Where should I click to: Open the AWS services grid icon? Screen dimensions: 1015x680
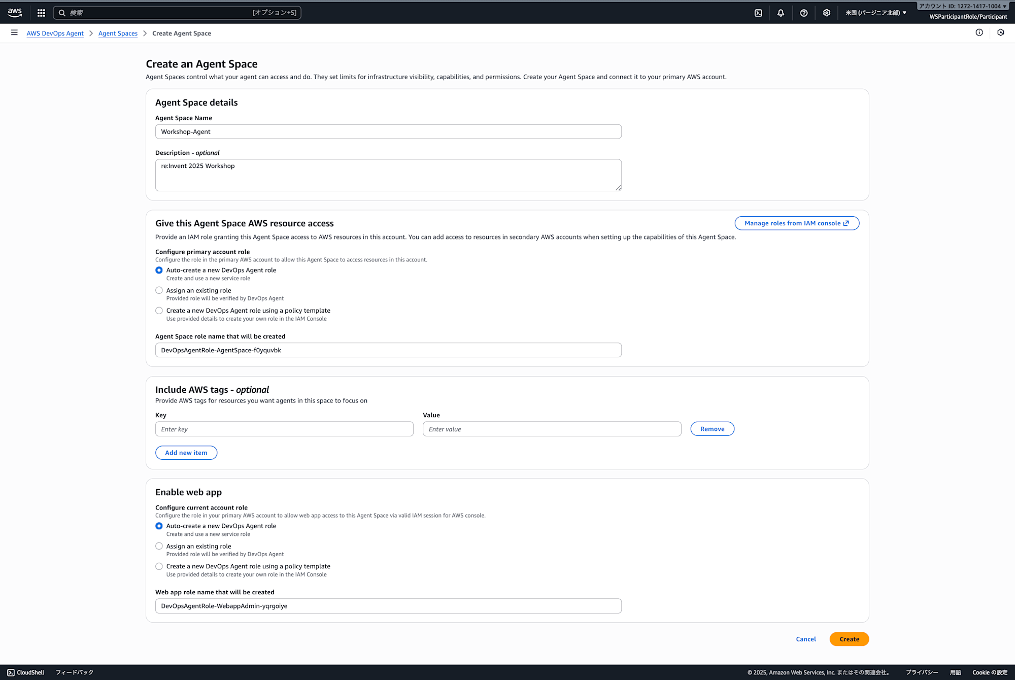[41, 12]
